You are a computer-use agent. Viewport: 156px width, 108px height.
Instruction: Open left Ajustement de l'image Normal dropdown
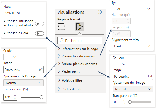23,83
